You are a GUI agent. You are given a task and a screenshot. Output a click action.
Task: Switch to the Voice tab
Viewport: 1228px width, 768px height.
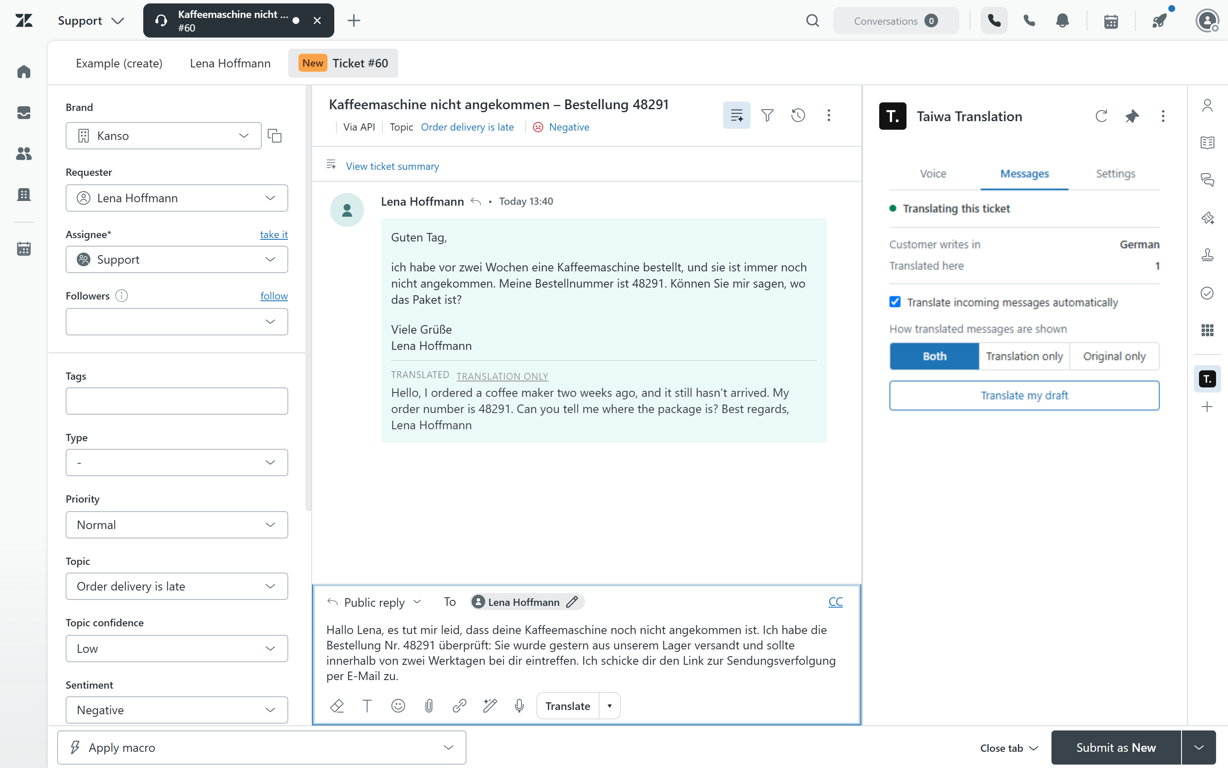(x=933, y=174)
